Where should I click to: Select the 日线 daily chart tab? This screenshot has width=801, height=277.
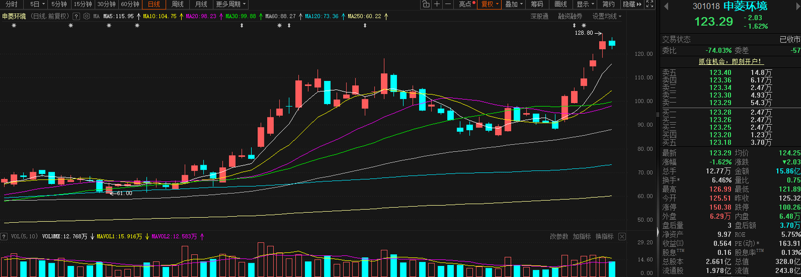pyautogui.click(x=154, y=4)
